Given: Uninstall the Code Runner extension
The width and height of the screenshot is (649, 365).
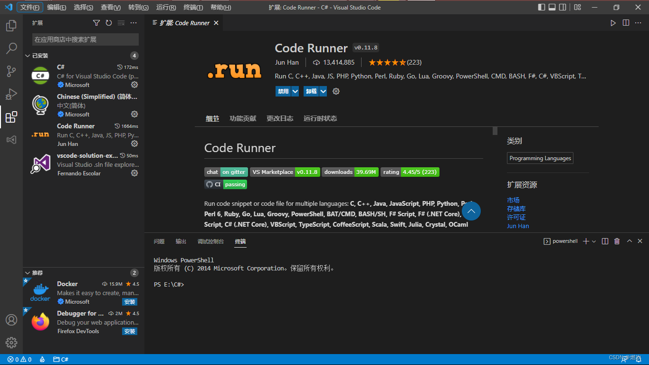Looking at the screenshot, I should coord(311,91).
